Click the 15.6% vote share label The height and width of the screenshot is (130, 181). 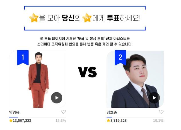61,121
